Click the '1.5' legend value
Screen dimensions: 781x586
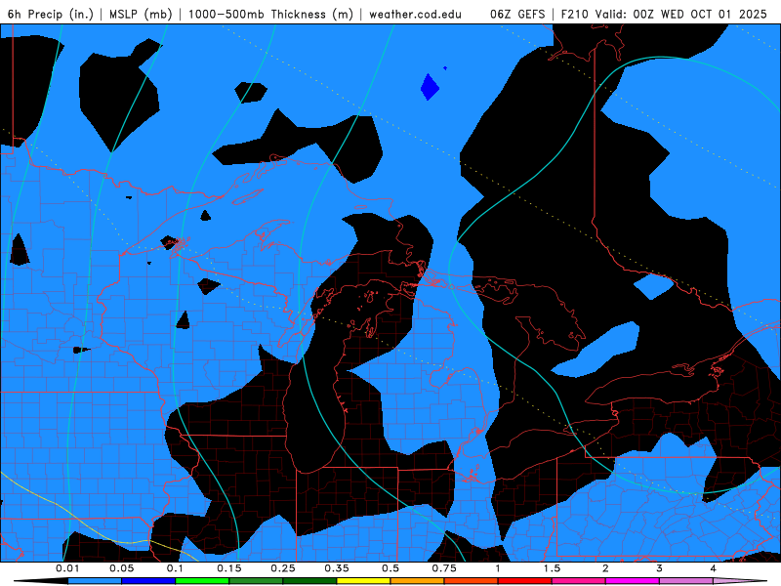(552, 568)
